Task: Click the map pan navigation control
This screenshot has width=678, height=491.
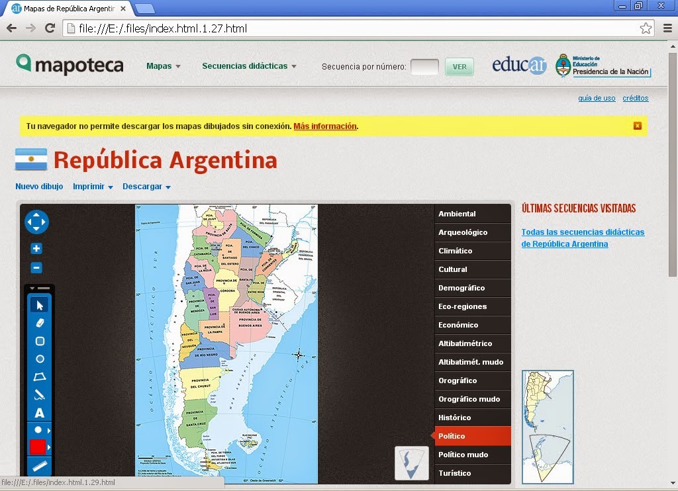Action: (37, 222)
